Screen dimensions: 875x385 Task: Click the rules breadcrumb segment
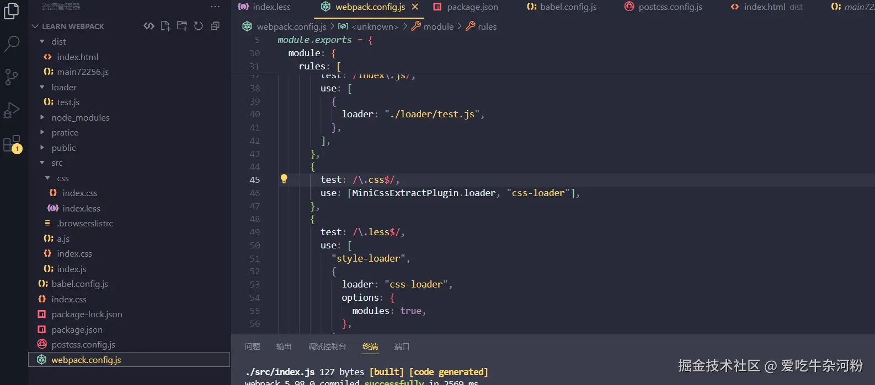click(x=487, y=26)
